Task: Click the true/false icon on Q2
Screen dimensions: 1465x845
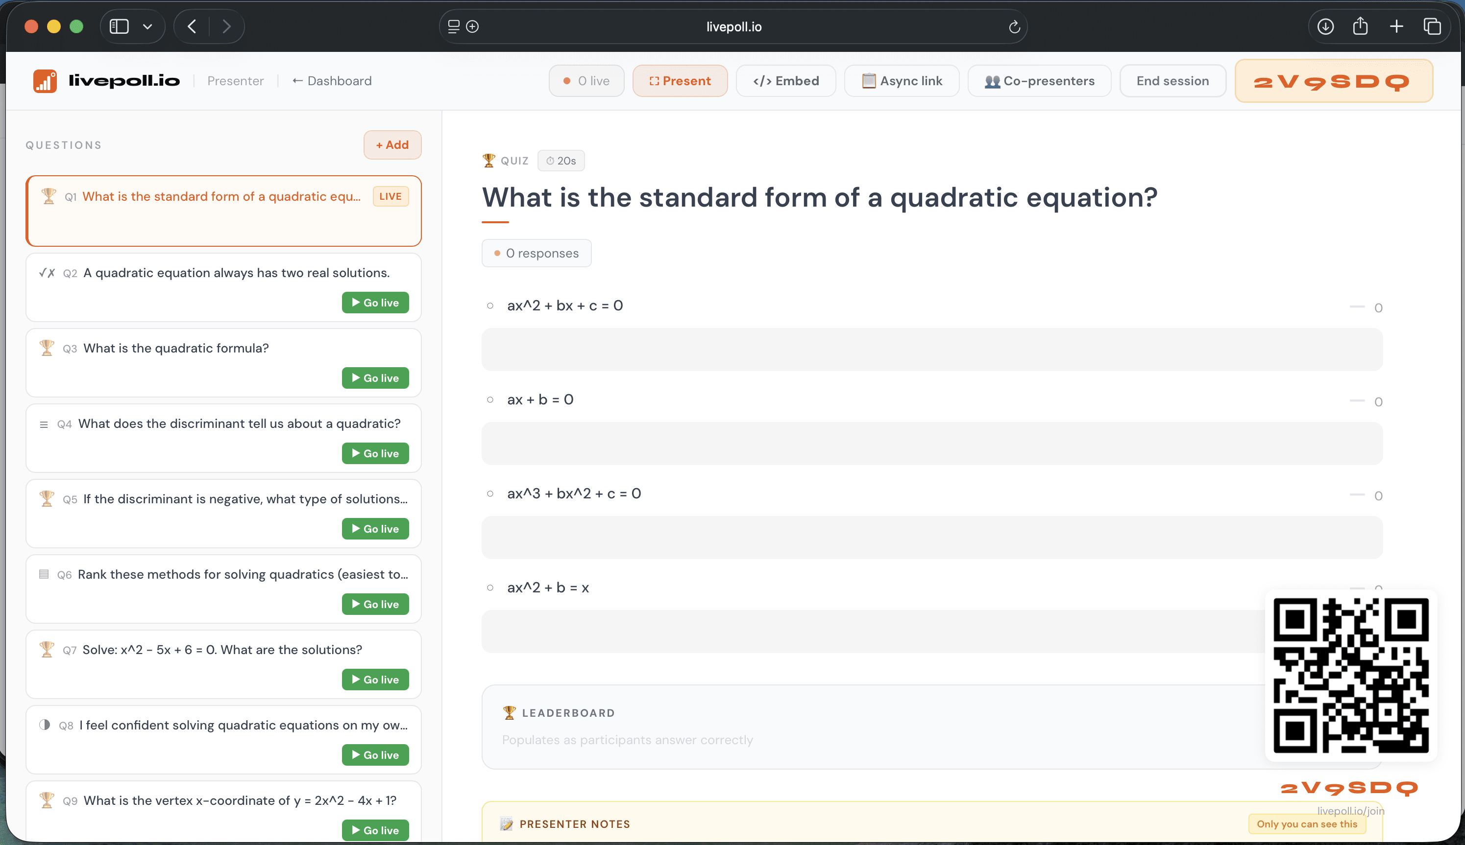Action: [x=47, y=273]
